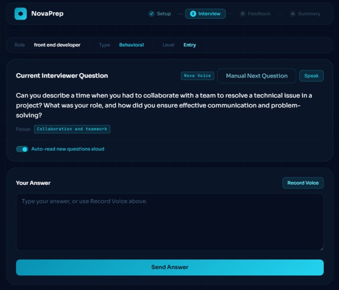Image resolution: width=339 pixels, height=290 pixels.
Task: Click the front end developer role value
Action: (x=57, y=45)
